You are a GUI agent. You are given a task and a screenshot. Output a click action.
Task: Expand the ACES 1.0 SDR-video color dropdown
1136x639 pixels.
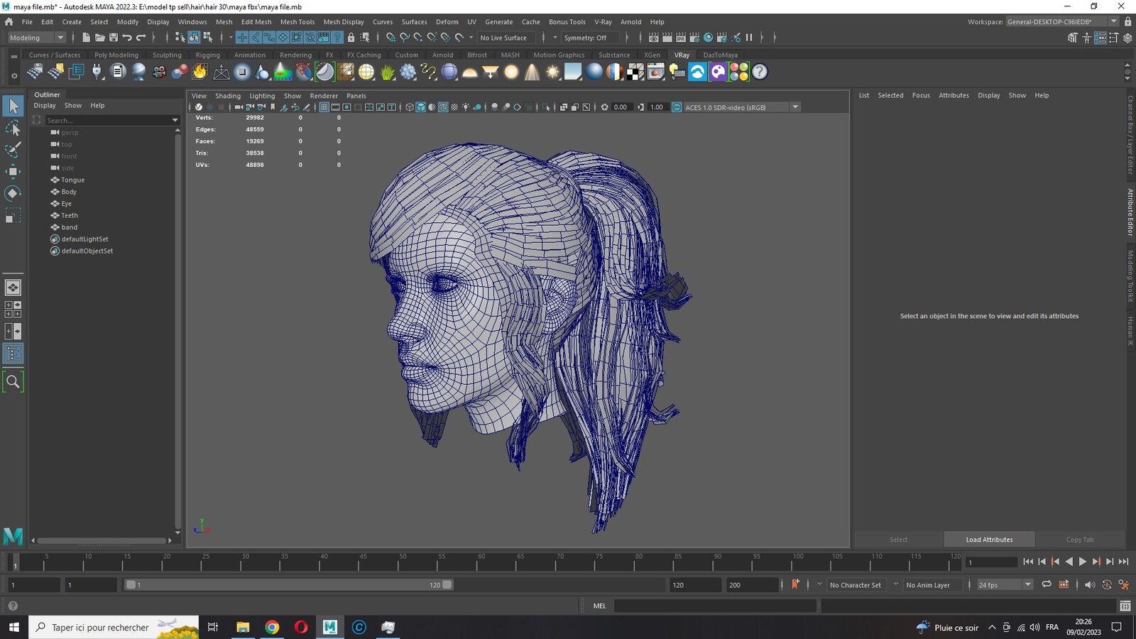795,107
